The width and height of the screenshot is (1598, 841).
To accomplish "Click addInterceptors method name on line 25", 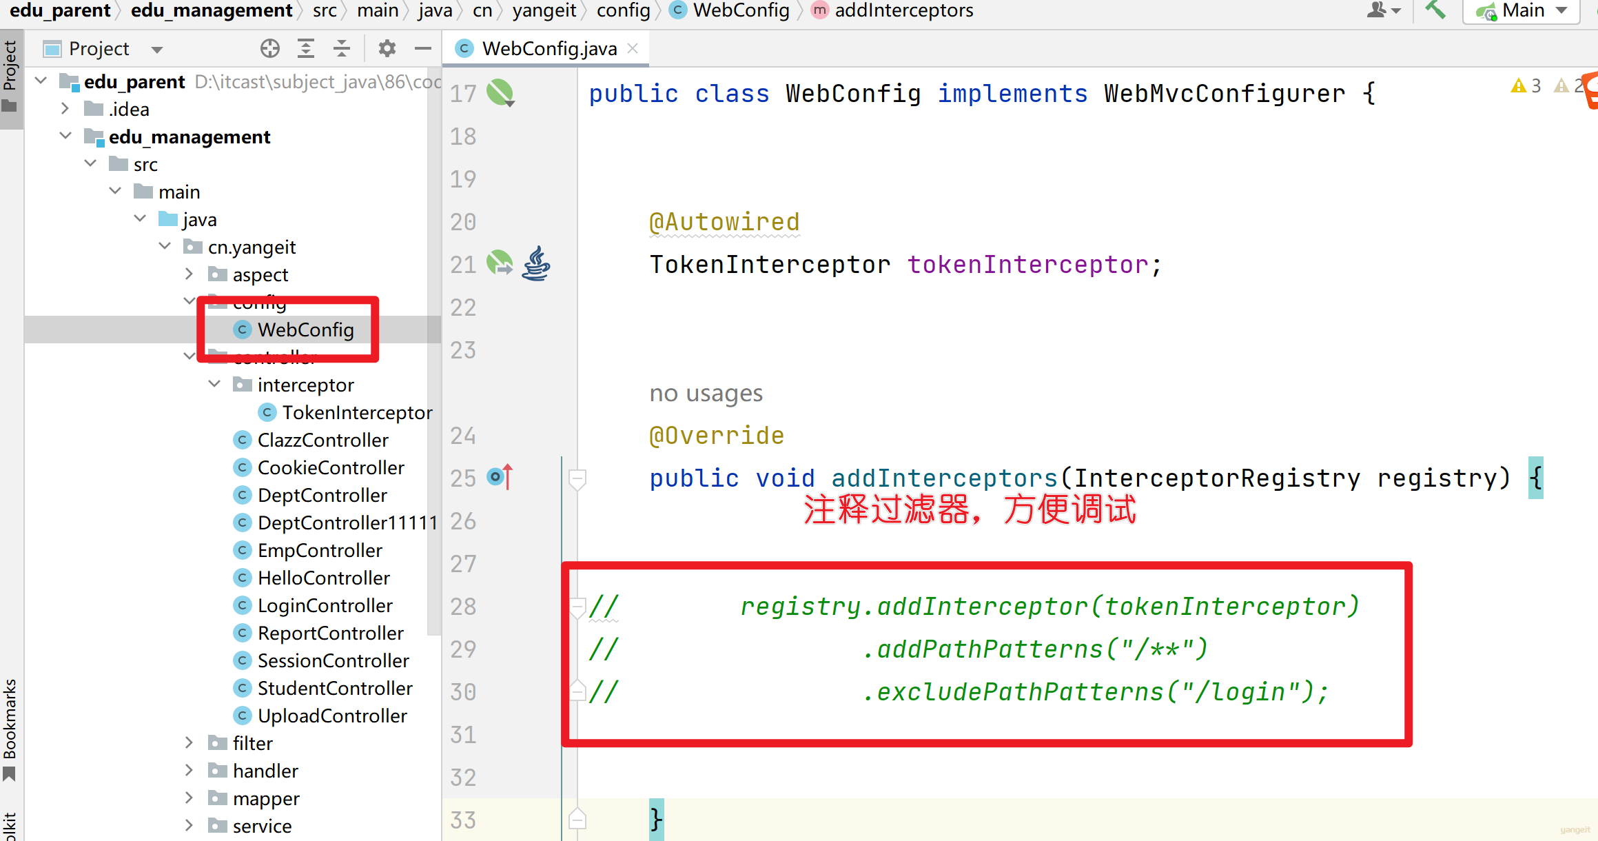I will (944, 478).
